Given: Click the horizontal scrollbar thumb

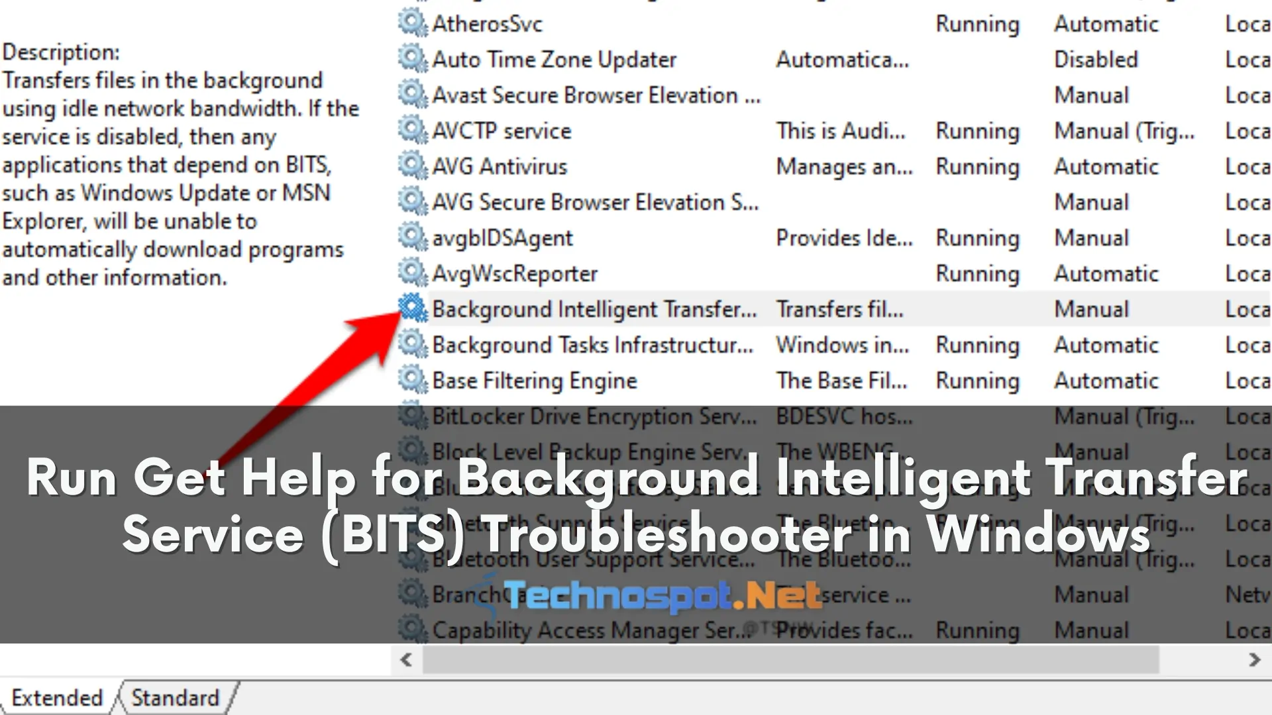Looking at the screenshot, I should (791, 659).
